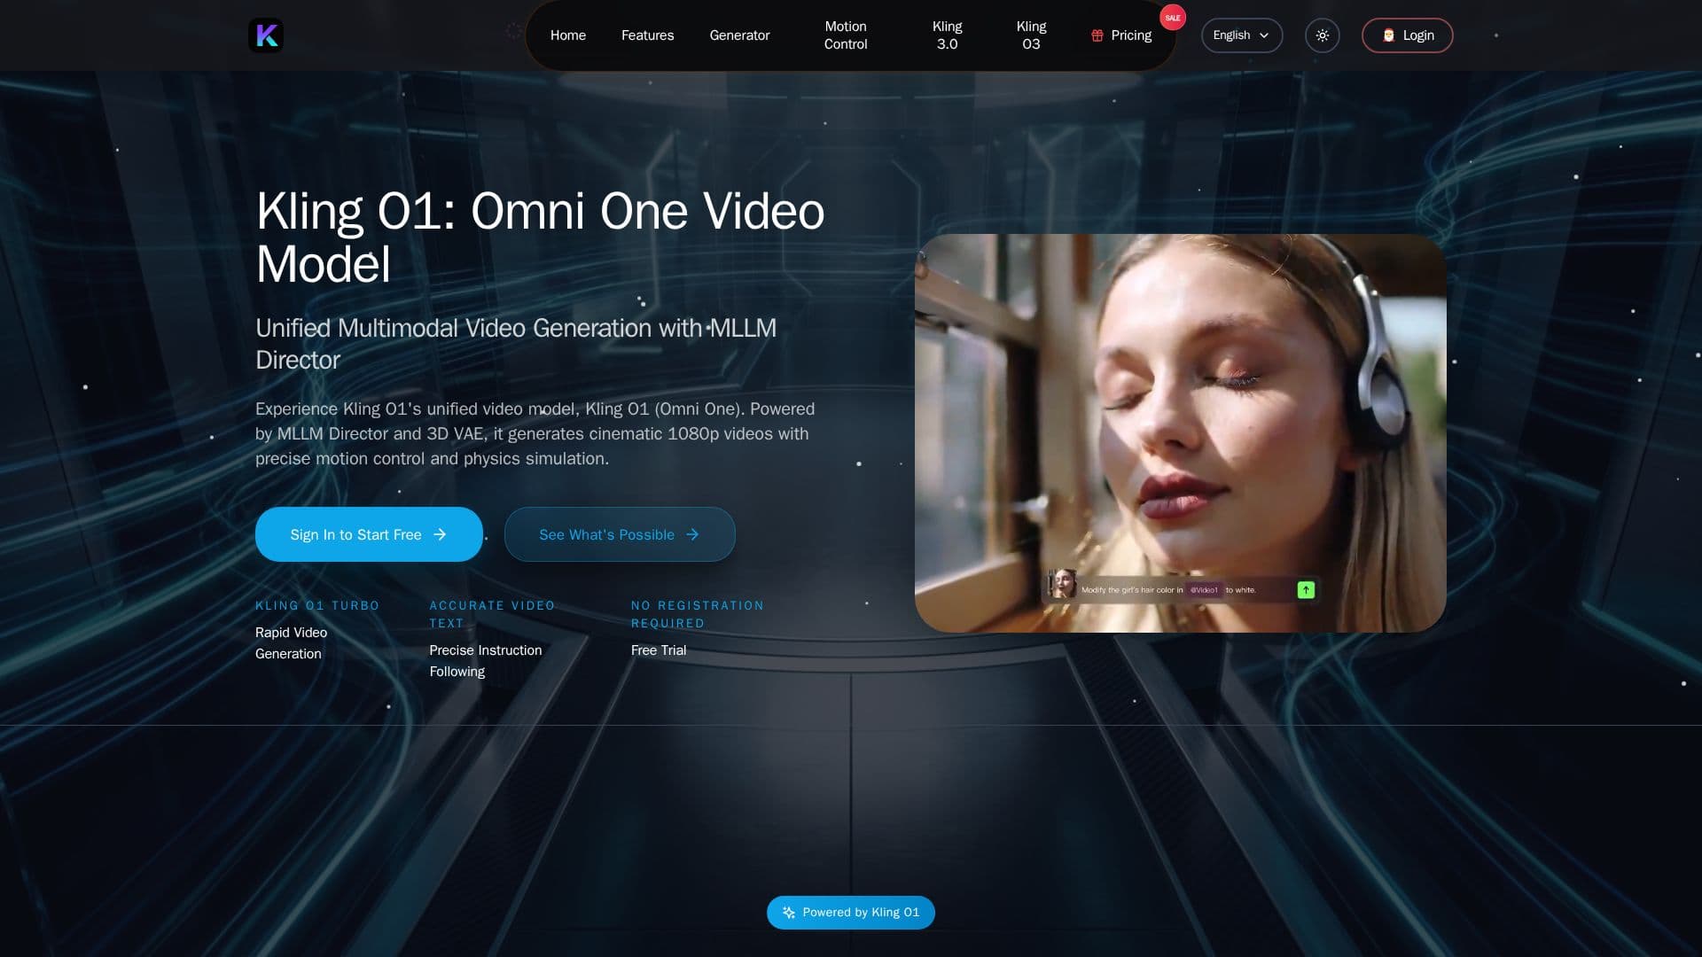The image size is (1702, 957).
Task: Click the Kling K logo icon
Action: (266, 35)
